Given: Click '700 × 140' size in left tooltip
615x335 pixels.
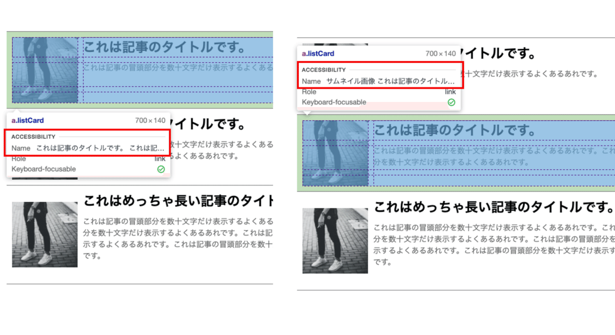Looking at the screenshot, I should point(150,121).
